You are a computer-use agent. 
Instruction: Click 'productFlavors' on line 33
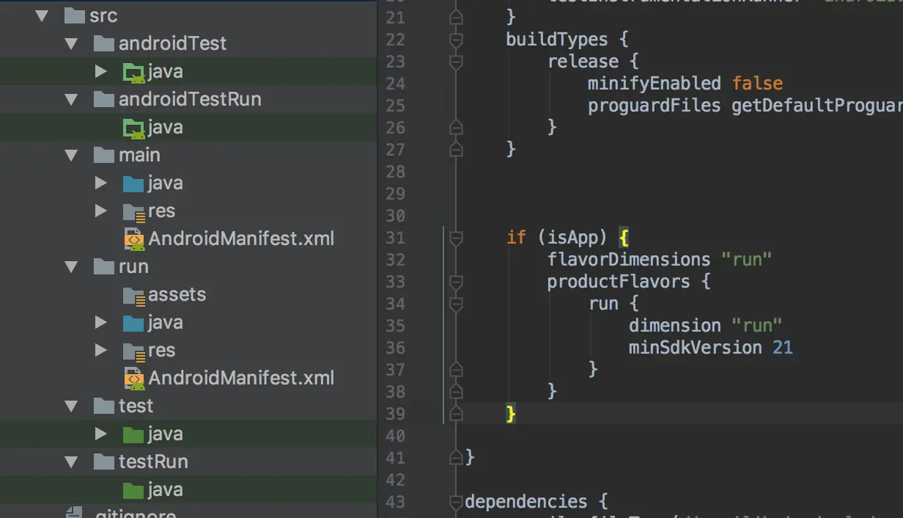pos(619,281)
